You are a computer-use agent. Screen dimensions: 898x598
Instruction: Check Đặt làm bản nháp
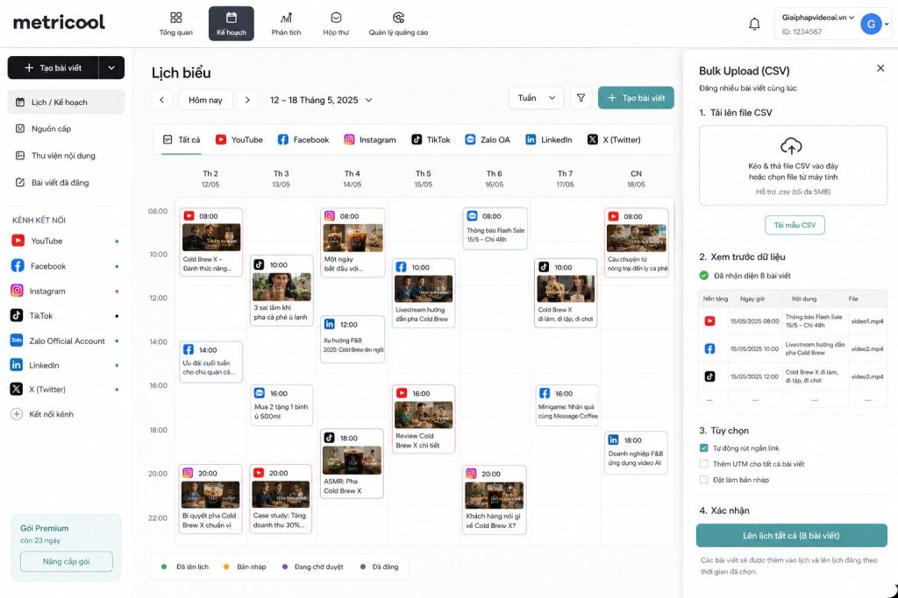704,480
